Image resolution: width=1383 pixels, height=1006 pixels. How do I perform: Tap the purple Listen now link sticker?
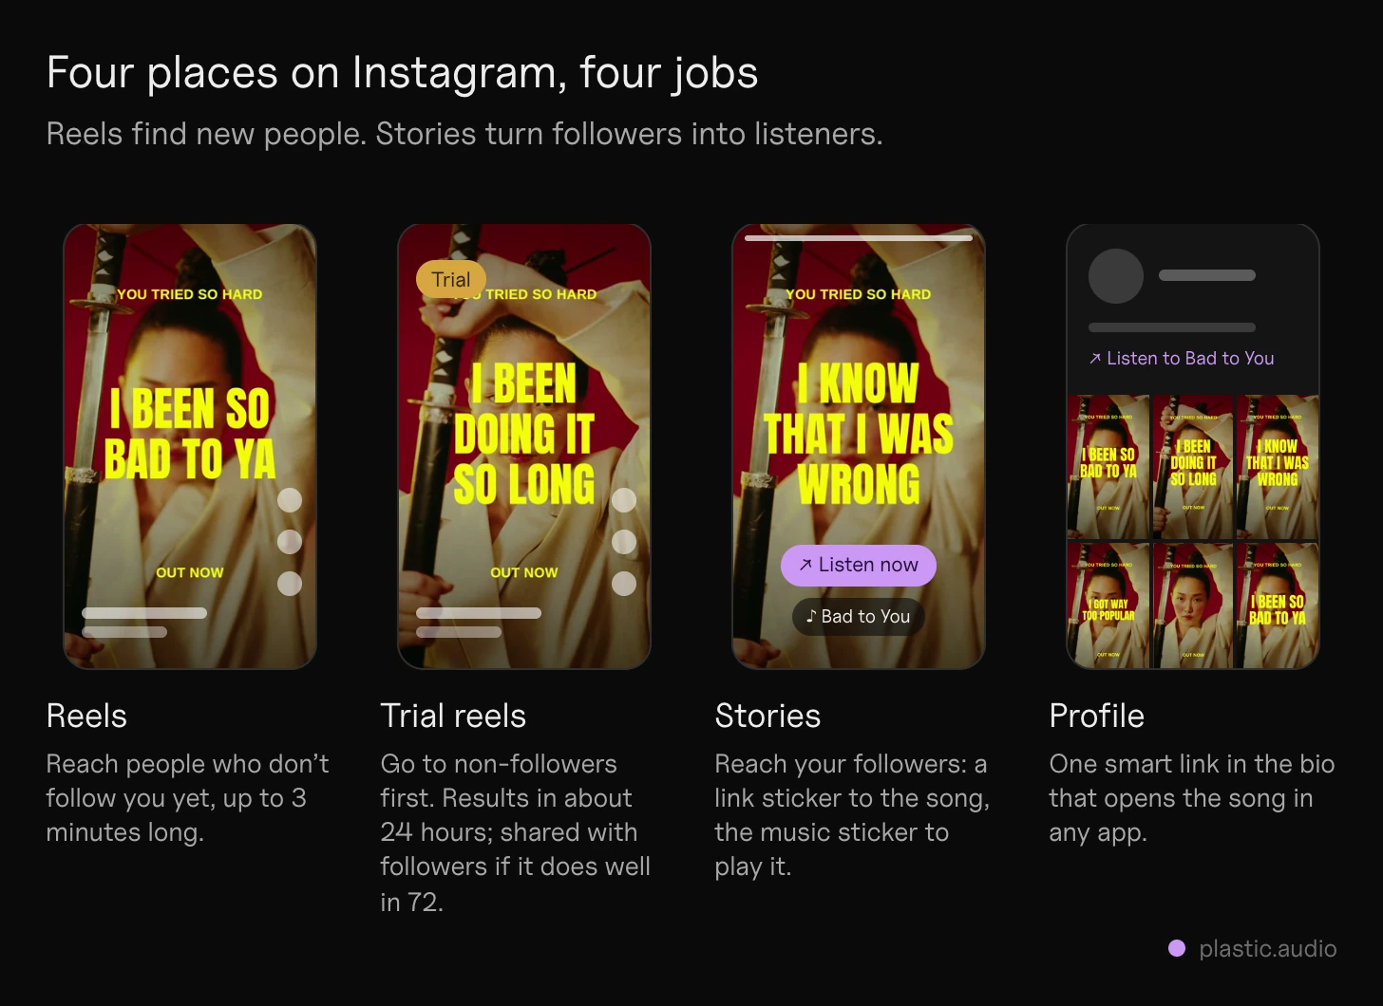tap(859, 566)
